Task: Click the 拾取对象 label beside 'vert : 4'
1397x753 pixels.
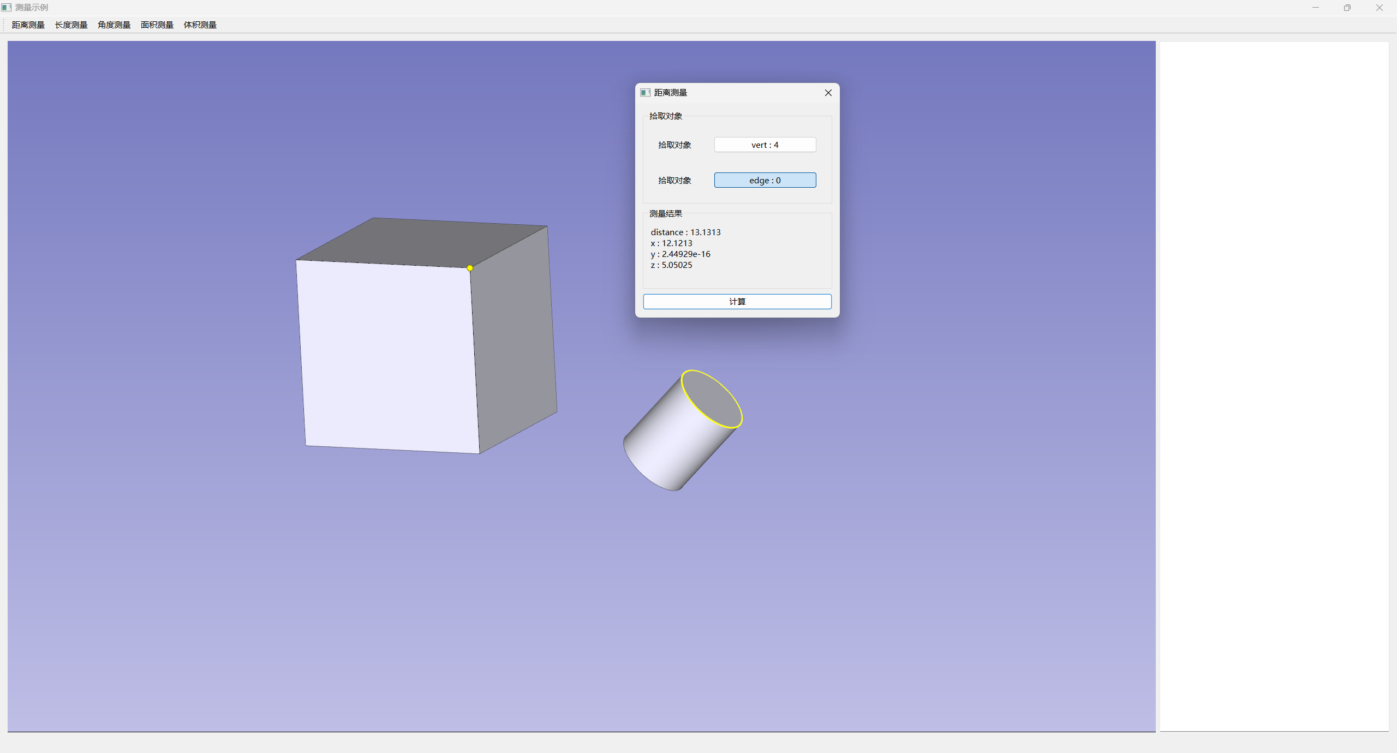Action: pyautogui.click(x=674, y=145)
